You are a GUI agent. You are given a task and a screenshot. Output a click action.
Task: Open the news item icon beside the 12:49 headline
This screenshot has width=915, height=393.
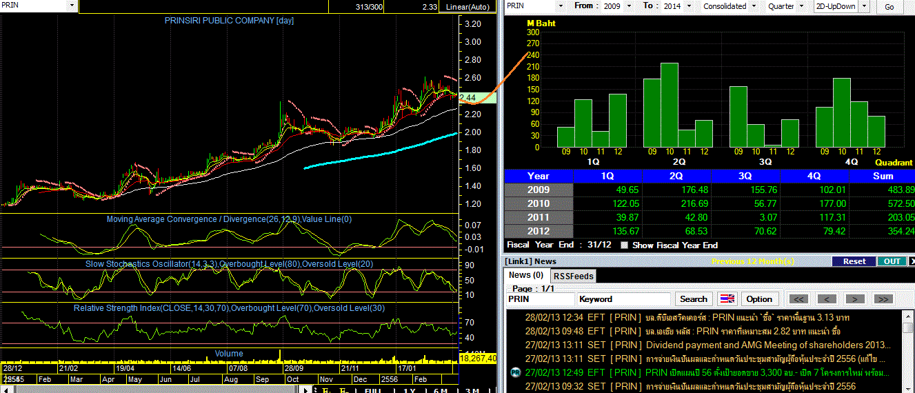pyautogui.click(x=514, y=372)
